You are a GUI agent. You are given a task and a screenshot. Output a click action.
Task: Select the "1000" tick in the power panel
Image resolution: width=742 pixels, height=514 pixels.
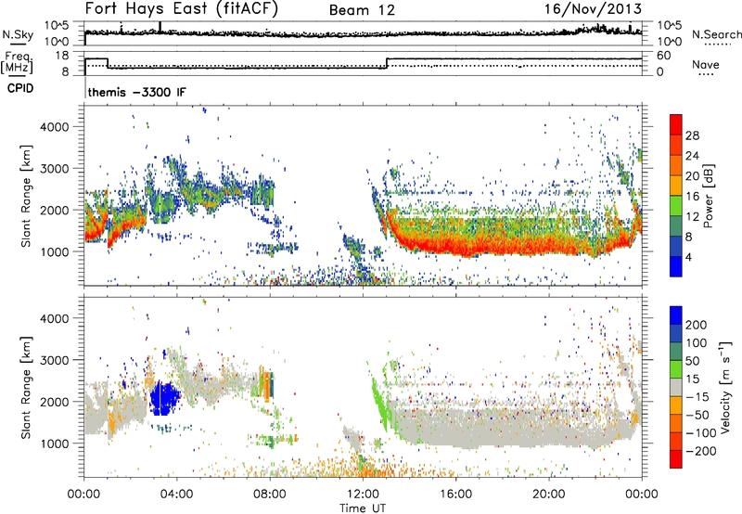click(54, 251)
